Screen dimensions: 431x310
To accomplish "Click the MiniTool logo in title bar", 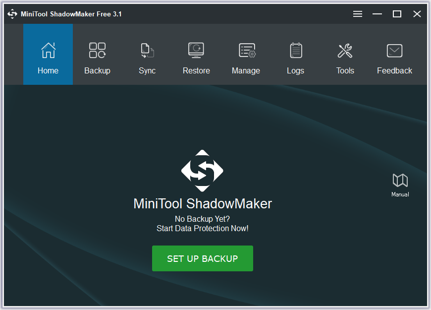I will [x=12, y=14].
